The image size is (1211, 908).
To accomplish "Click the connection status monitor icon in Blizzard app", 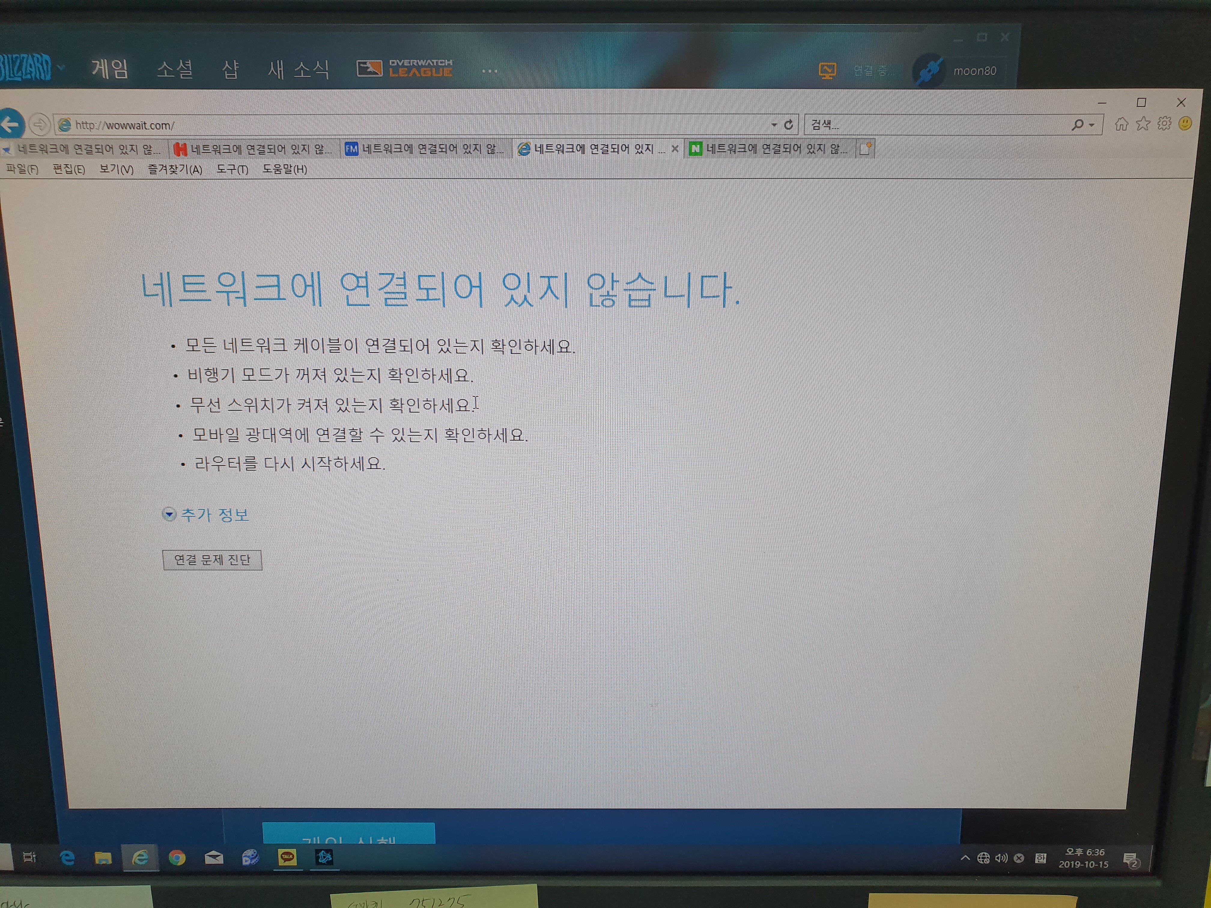I will (827, 71).
